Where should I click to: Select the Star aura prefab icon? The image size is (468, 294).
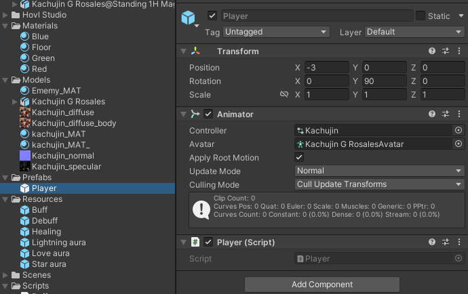(x=25, y=264)
